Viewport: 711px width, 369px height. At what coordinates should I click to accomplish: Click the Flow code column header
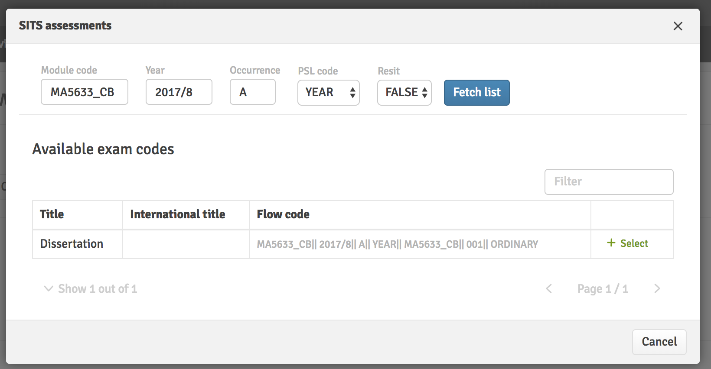pos(283,214)
